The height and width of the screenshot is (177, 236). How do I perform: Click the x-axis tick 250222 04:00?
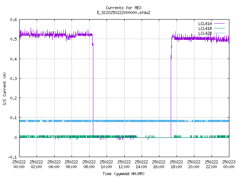(x=54, y=164)
